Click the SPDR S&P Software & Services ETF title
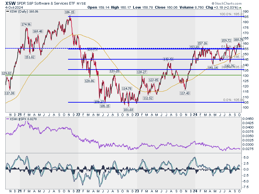The height and width of the screenshot is (194, 259). (x=46, y=3)
